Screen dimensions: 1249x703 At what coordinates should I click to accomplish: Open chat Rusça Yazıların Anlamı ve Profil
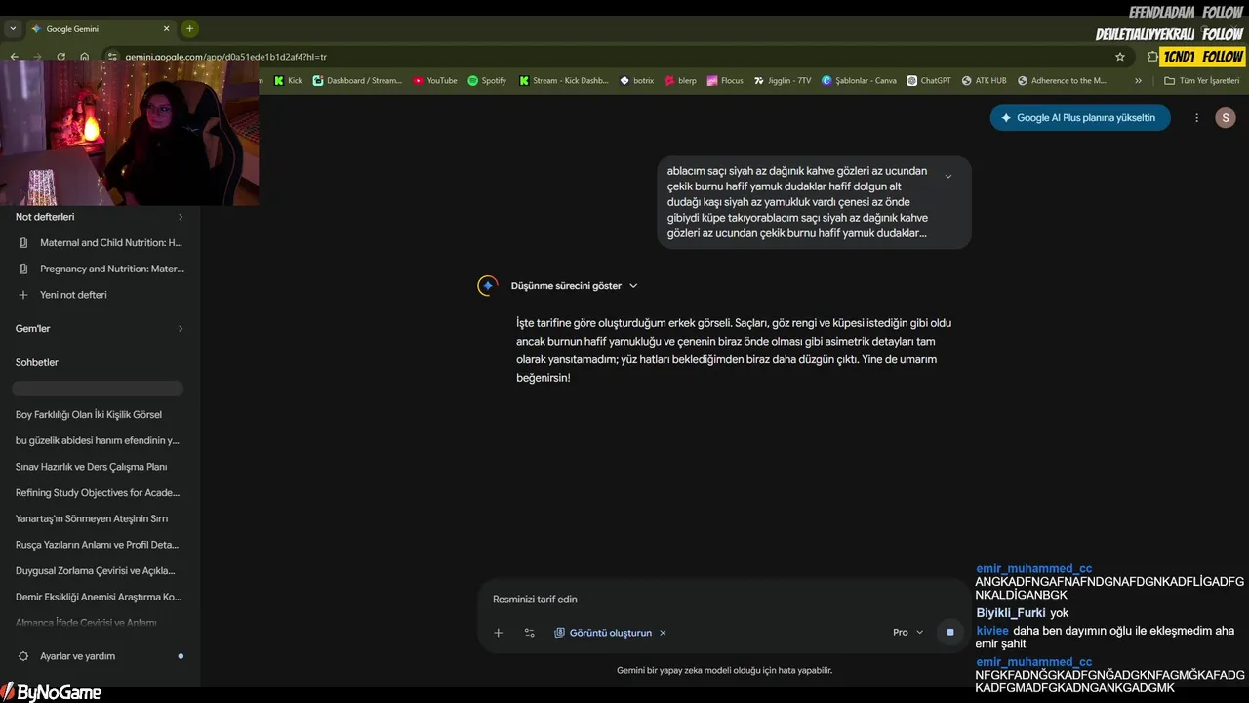point(98,545)
